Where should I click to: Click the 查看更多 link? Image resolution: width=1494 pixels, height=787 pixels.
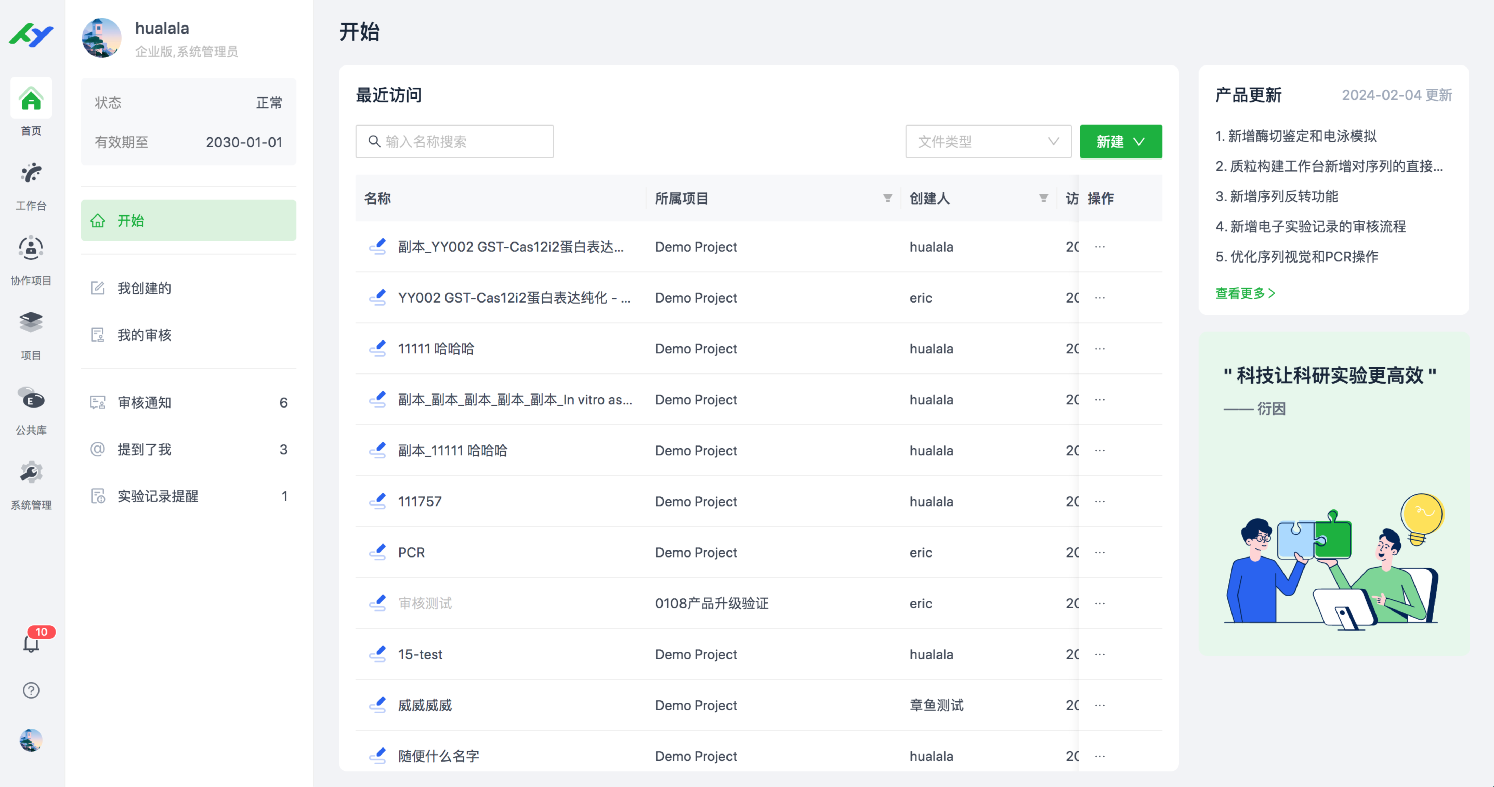pos(1245,293)
